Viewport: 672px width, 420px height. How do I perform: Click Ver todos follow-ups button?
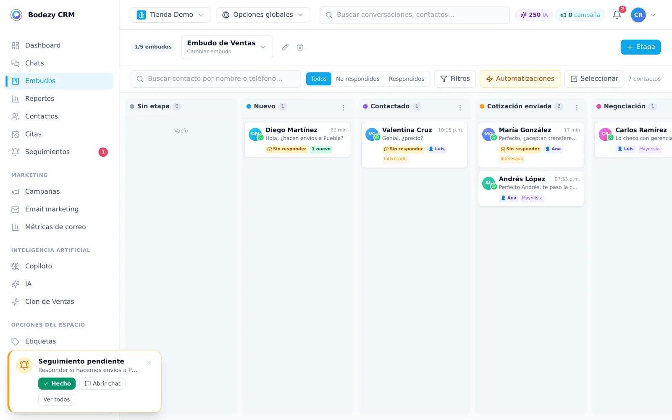57,400
